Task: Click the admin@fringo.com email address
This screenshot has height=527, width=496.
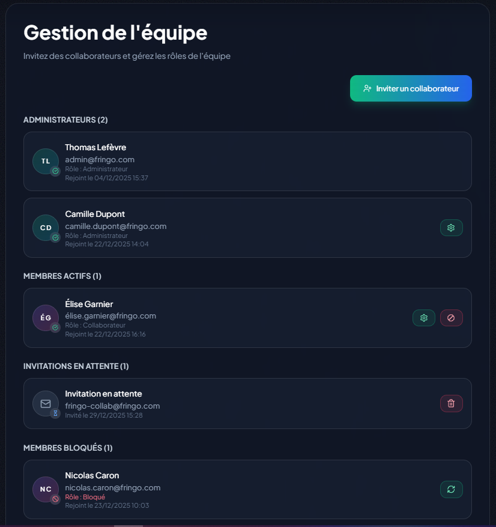Action: click(x=100, y=159)
